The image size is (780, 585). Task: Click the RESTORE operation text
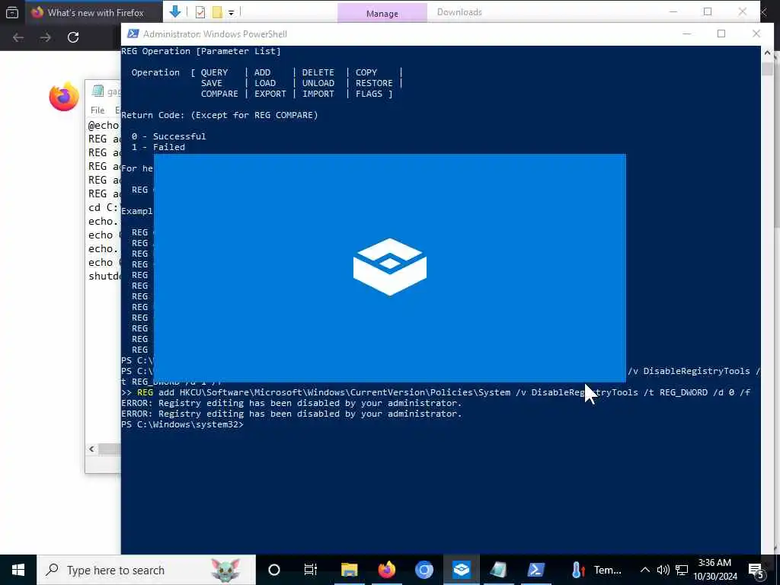pos(374,83)
